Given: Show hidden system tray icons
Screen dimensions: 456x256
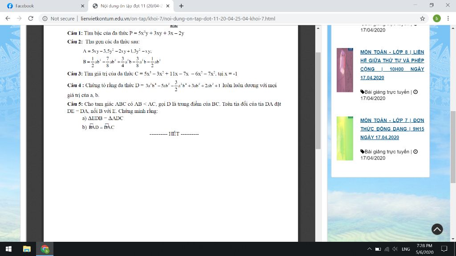Looking at the screenshot, I should 369,249.
